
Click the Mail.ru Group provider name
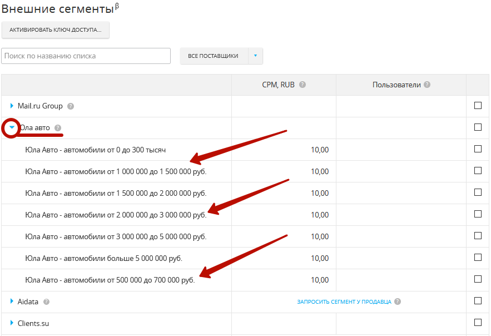coord(40,106)
